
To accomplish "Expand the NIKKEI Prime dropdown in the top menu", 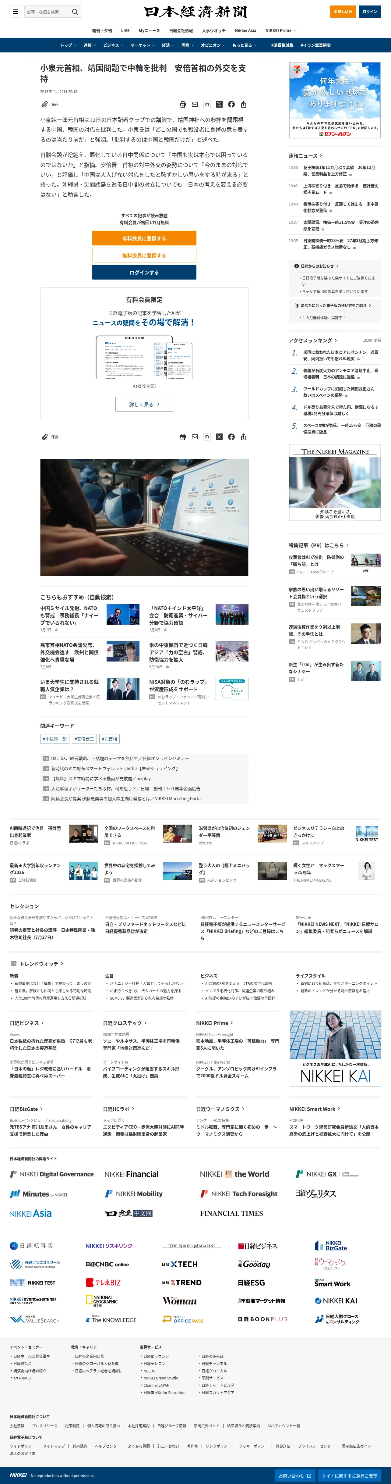I will coord(281,30).
